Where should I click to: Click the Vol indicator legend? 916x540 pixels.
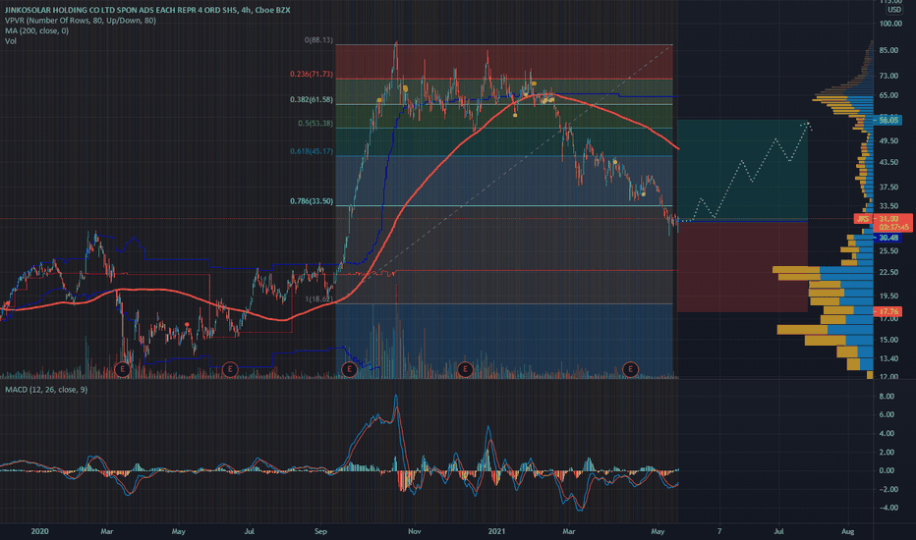click(x=11, y=41)
